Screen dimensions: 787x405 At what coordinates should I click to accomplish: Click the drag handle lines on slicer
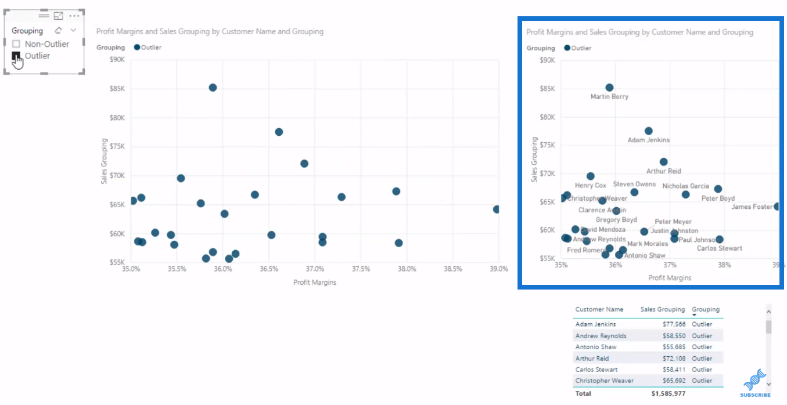click(x=44, y=15)
